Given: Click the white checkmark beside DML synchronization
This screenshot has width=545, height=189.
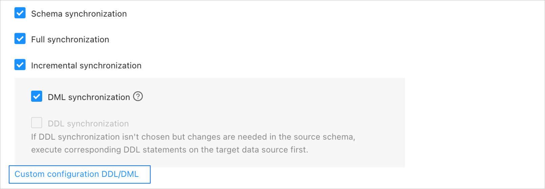Looking at the screenshot, I should 36,96.
